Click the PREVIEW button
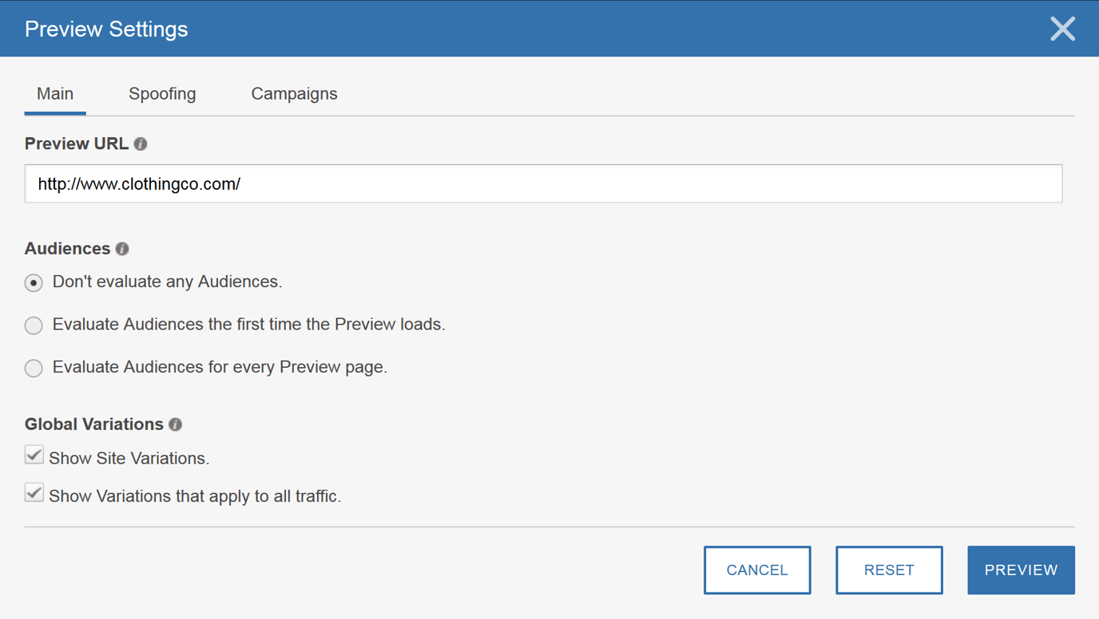This screenshot has width=1099, height=619. (1021, 570)
